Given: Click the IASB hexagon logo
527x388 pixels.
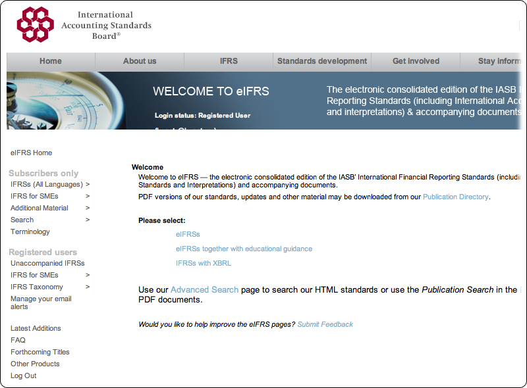Looking at the screenshot, I should point(36,24).
